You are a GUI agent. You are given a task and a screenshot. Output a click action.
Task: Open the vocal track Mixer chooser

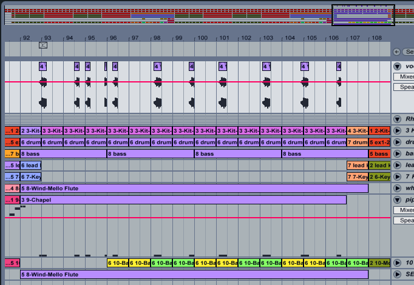[x=404, y=76]
